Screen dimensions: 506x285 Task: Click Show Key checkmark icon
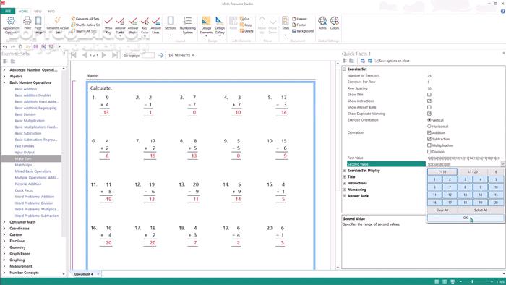[x=108, y=21]
